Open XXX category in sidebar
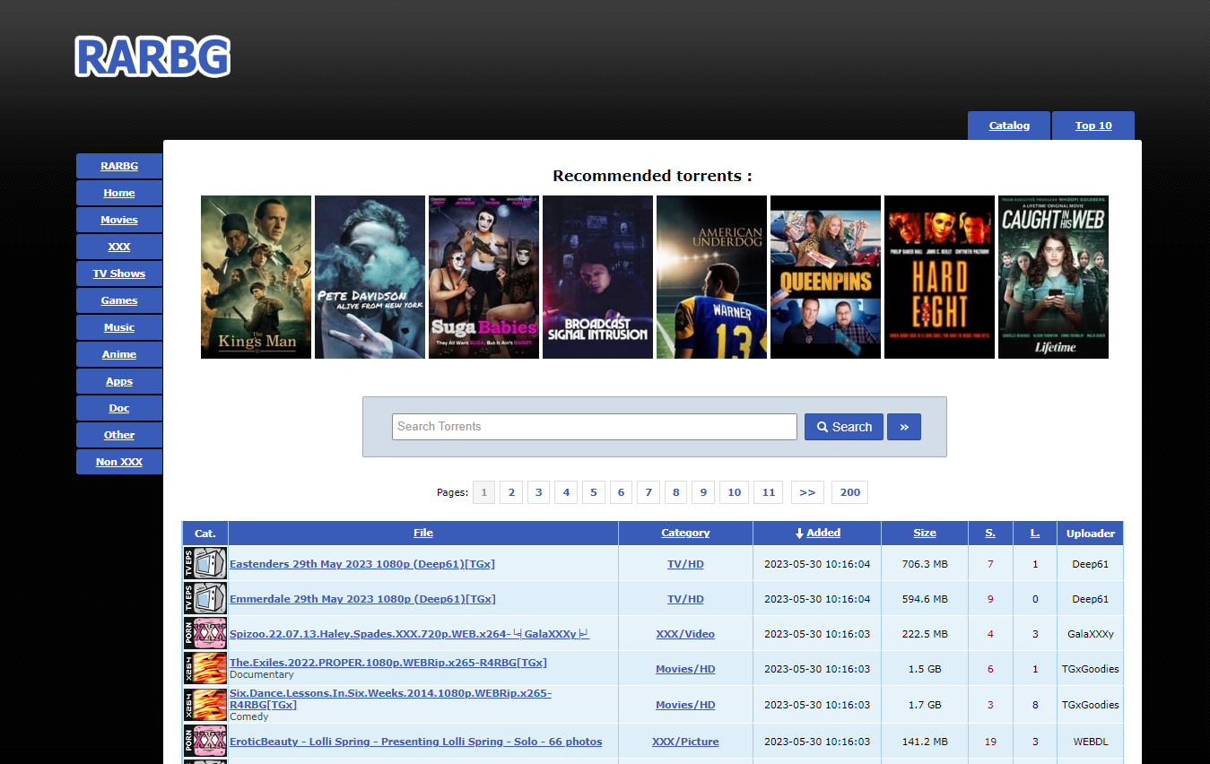The image size is (1210, 764). pyautogui.click(x=119, y=247)
